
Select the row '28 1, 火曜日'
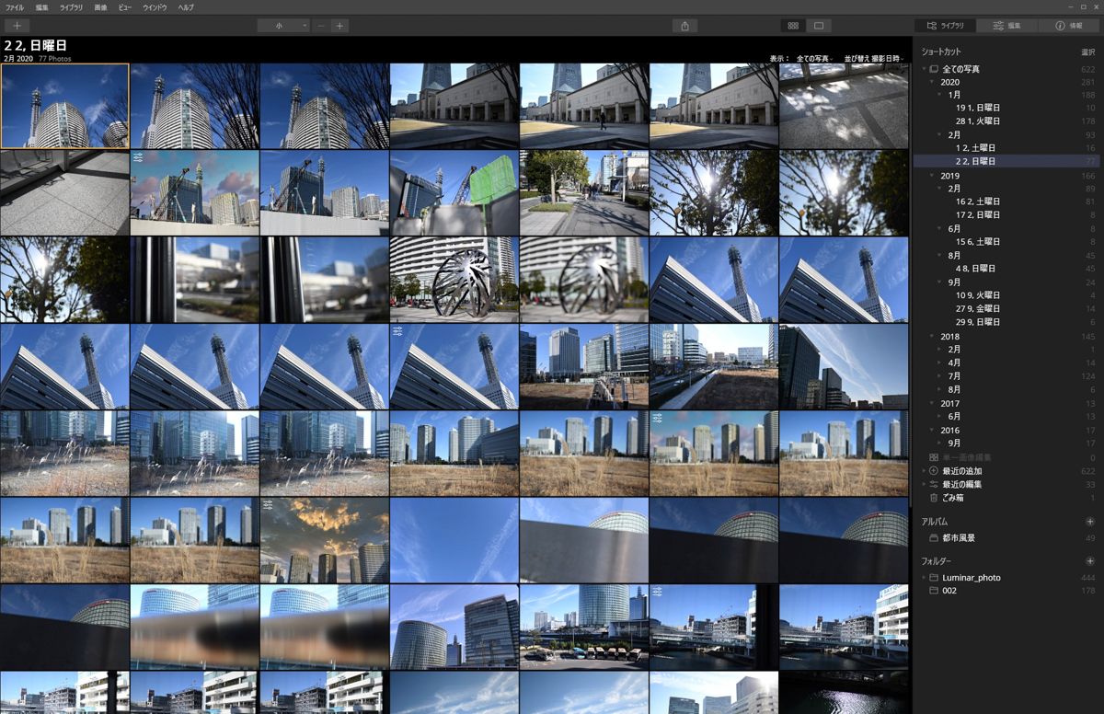point(1008,121)
